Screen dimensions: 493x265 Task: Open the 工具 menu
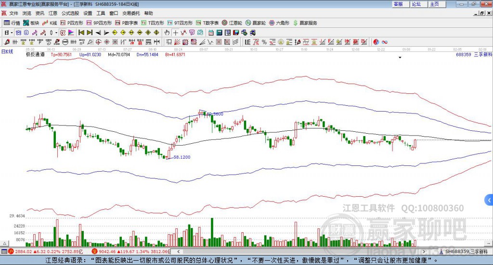[x=101, y=13]
